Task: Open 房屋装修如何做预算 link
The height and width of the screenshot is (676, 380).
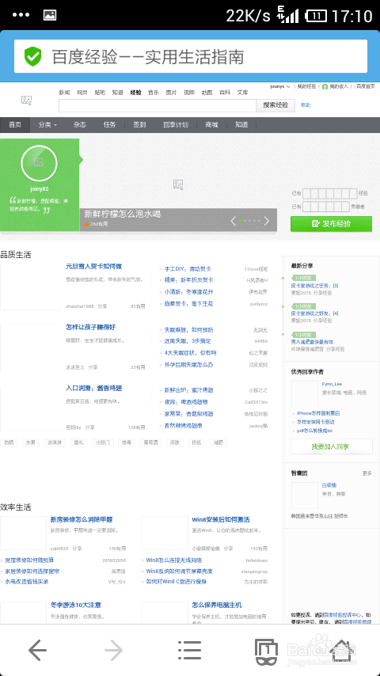Action: point(29,560)
